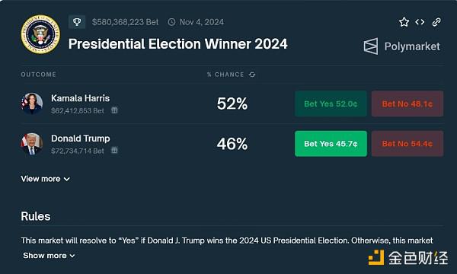Click Bet No 48.1¢ for Harris
The width and height of the screenshot is (457, 274).
(x=407, y=104)
